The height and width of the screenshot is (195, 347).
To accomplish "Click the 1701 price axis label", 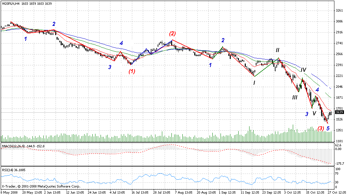I will click(x=339, y=109).
